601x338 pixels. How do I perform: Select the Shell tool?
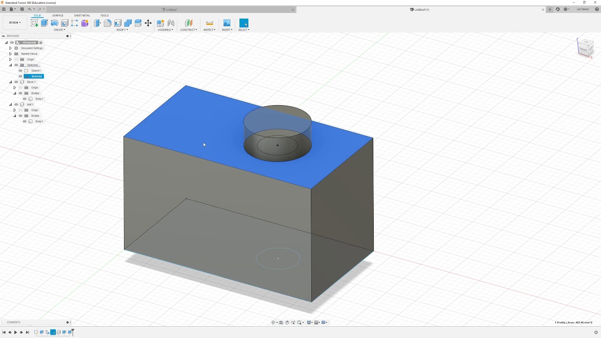(118, 23)
